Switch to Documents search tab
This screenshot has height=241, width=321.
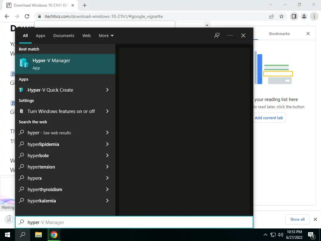click(x=64, y=36)
